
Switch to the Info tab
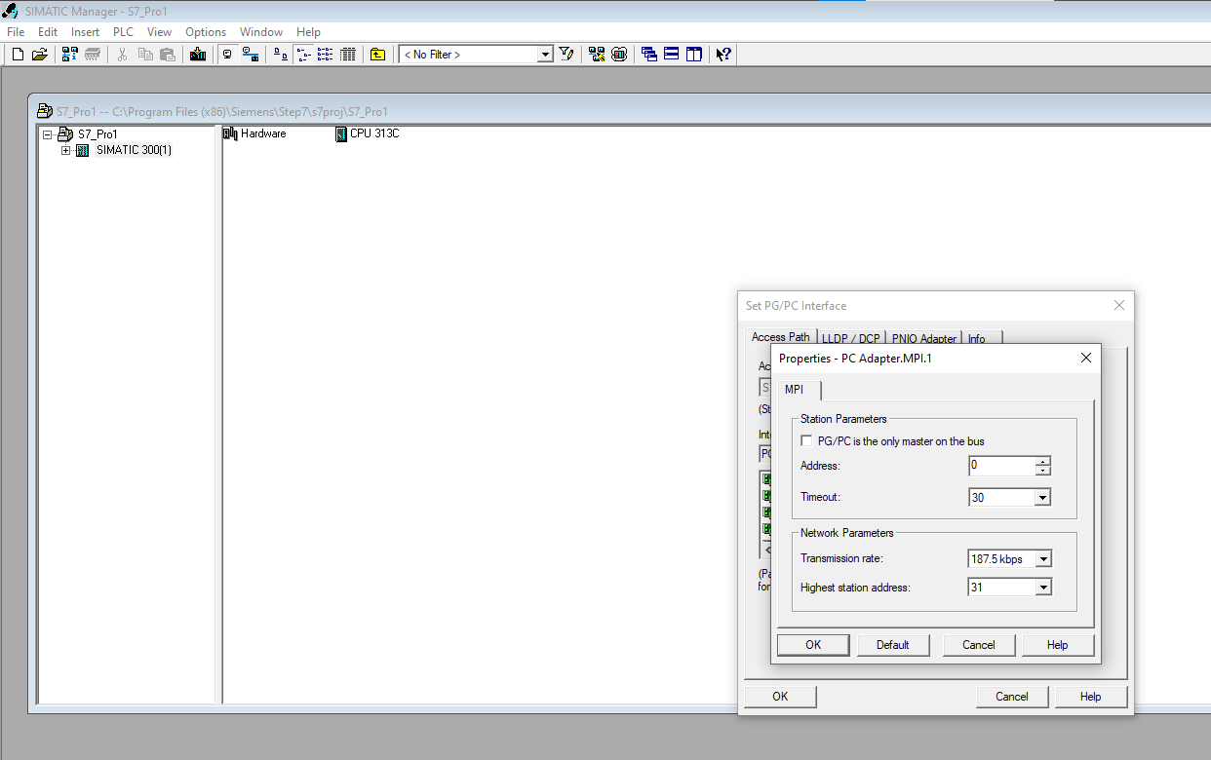point(981,339)
